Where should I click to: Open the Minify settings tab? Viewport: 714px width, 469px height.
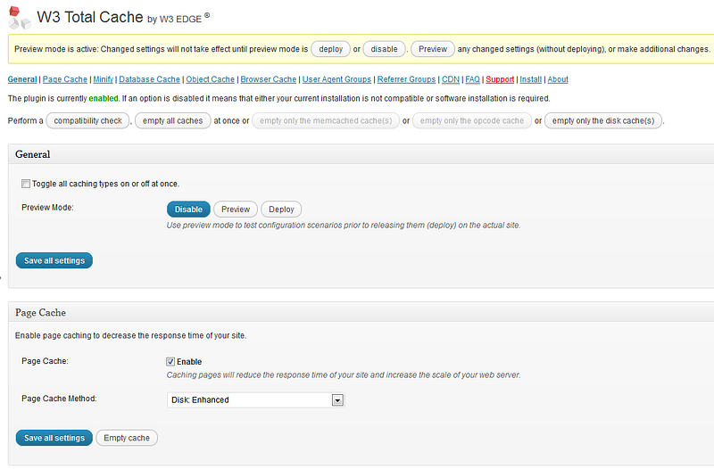coord(103,79)
